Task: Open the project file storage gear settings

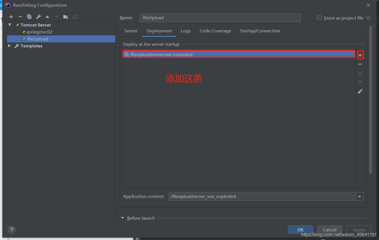Action: (x=368, y=18)
